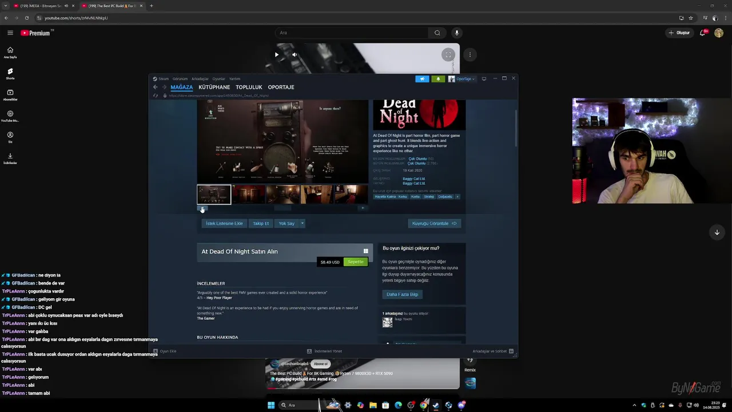Select the second screenshot thumbnail
732x412 pixels.
(249, 195)
